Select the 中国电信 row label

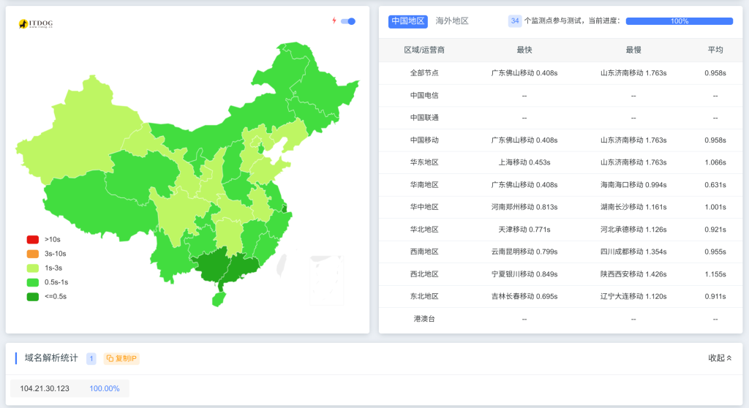pos(424,96)
